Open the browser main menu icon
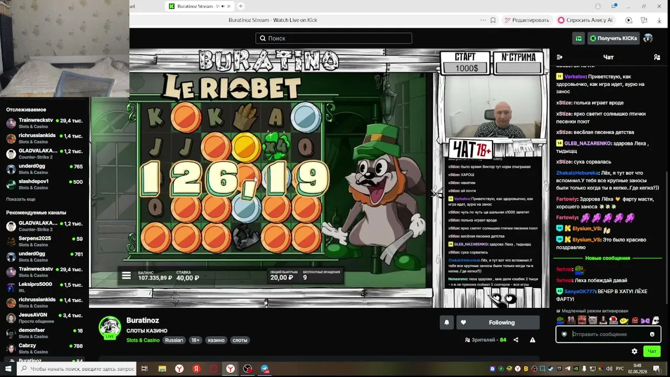This screenshot has height=377, width=670. pos(614,6)
